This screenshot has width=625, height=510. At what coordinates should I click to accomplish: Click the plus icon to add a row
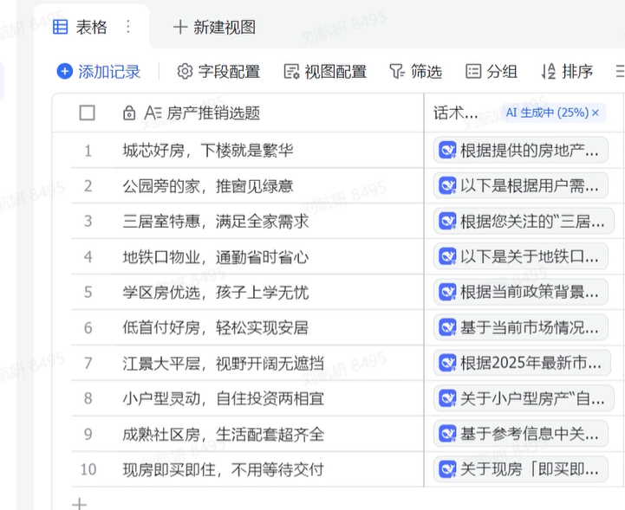point(80,504)
